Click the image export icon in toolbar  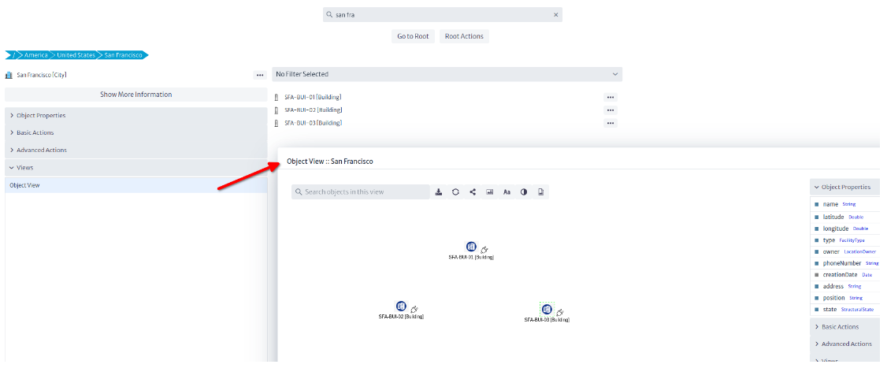pyautogui.click(x=489, y=191)
